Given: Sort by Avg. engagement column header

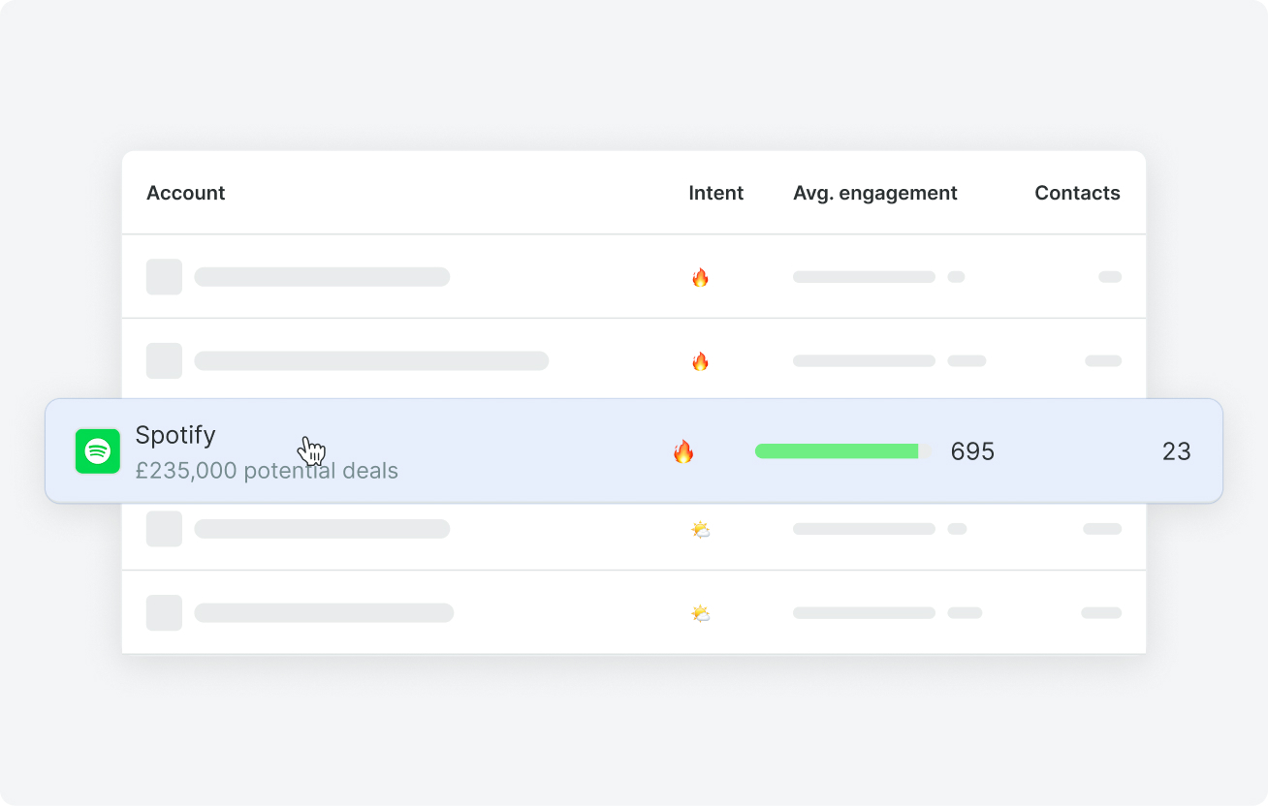Looking at the screenshot, I should tap(874, 194).
